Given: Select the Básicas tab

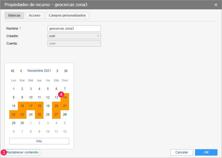Looking at the screenshot, I should [14, 15].
